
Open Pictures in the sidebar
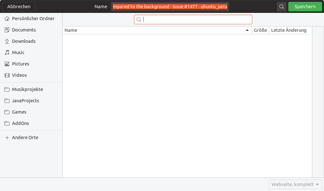click(31, 64)
